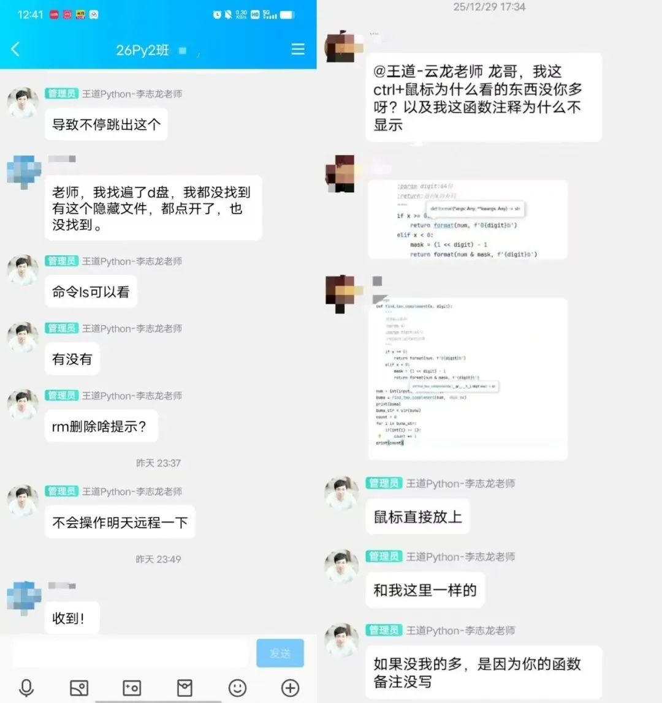This screenshot has height=703, width=662.
Task: Open the hamburger menu of 26Py2班
Action: click(x=297, y=49)
